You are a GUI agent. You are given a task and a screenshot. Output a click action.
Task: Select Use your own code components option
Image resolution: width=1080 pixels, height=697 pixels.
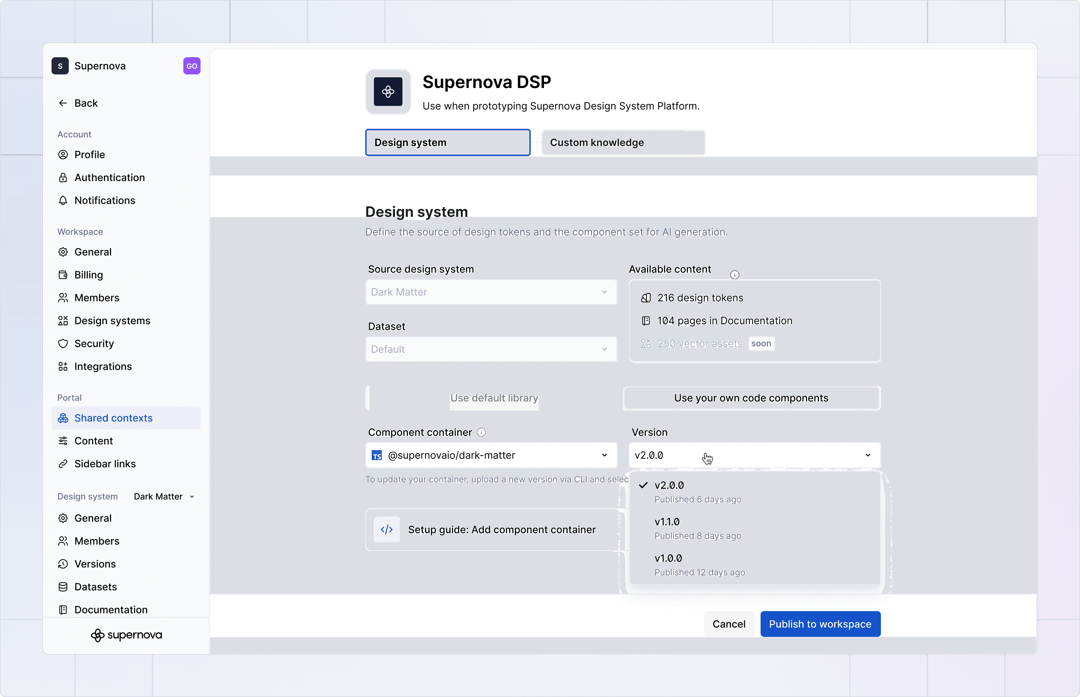click(x=752, y=398)
